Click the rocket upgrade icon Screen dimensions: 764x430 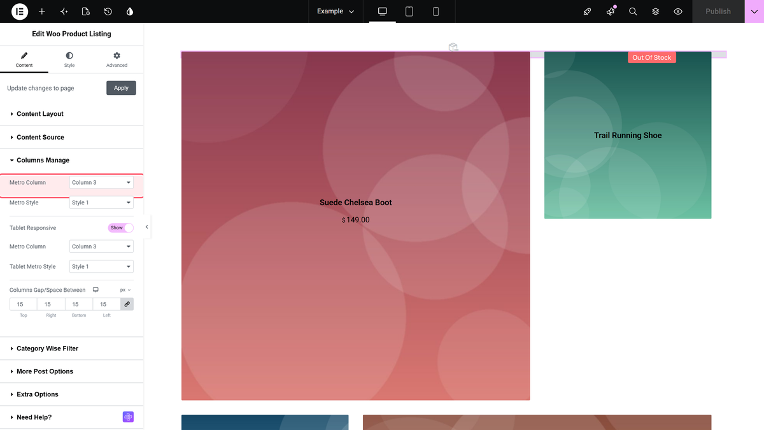(x=588, y=11)
